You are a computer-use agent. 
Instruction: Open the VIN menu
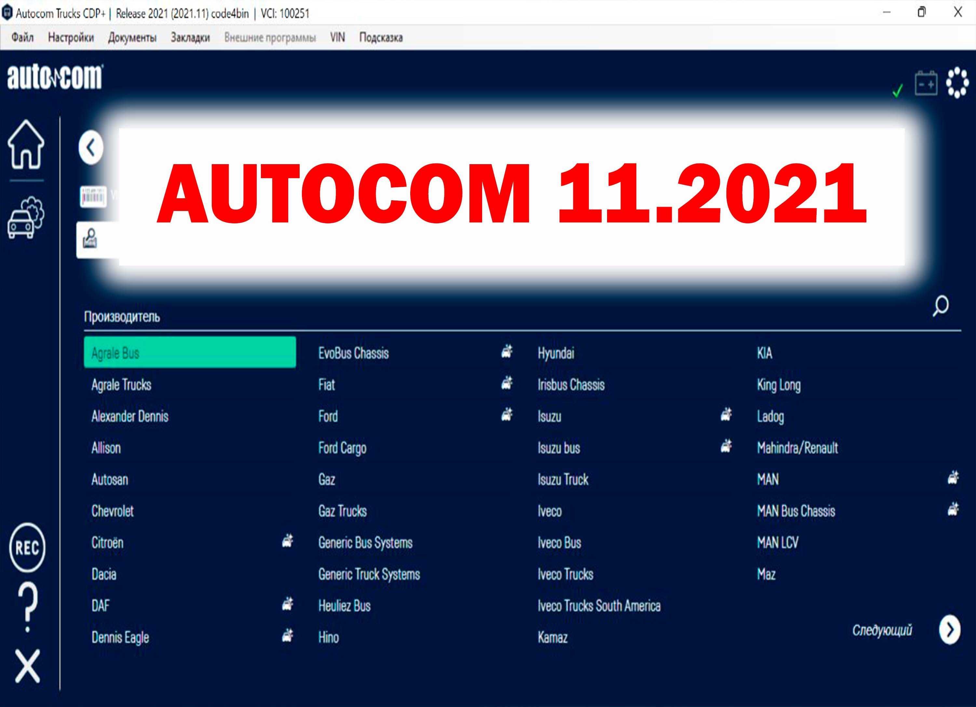click(337, 37)
